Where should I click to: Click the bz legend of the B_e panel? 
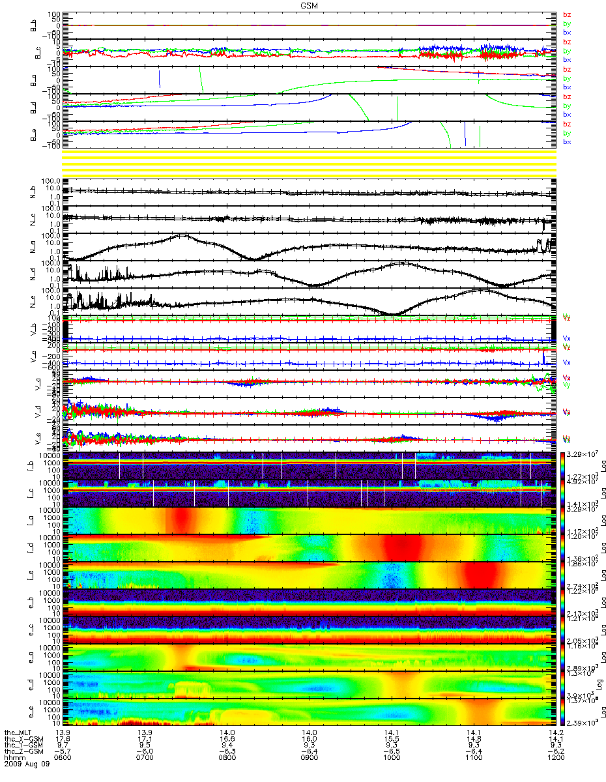coord(567,124)
